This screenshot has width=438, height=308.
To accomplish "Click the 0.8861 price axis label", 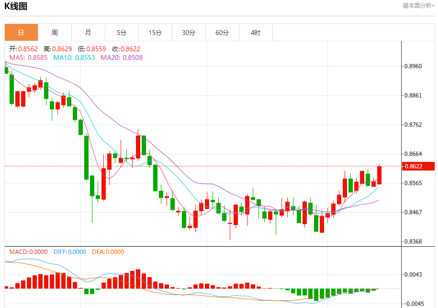I will (x=413, y=96).
